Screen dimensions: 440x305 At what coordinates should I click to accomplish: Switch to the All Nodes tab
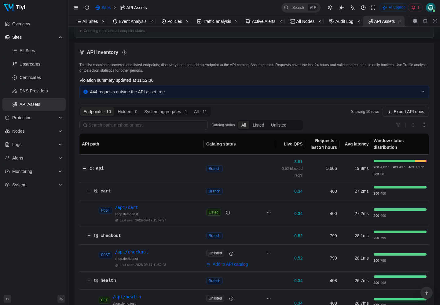coord(302,21)
